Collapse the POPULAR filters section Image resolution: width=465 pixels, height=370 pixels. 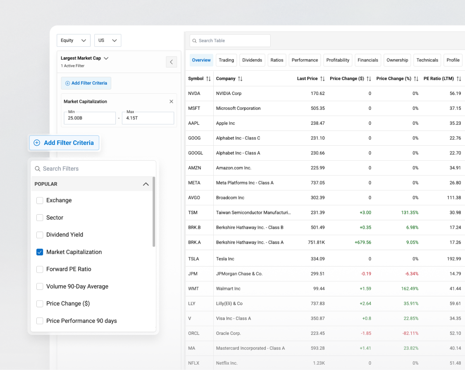tap(145, 184)
